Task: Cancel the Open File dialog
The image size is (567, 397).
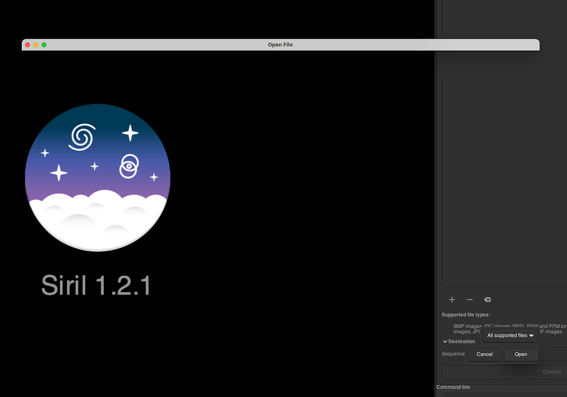Action: tap(484, 354)
